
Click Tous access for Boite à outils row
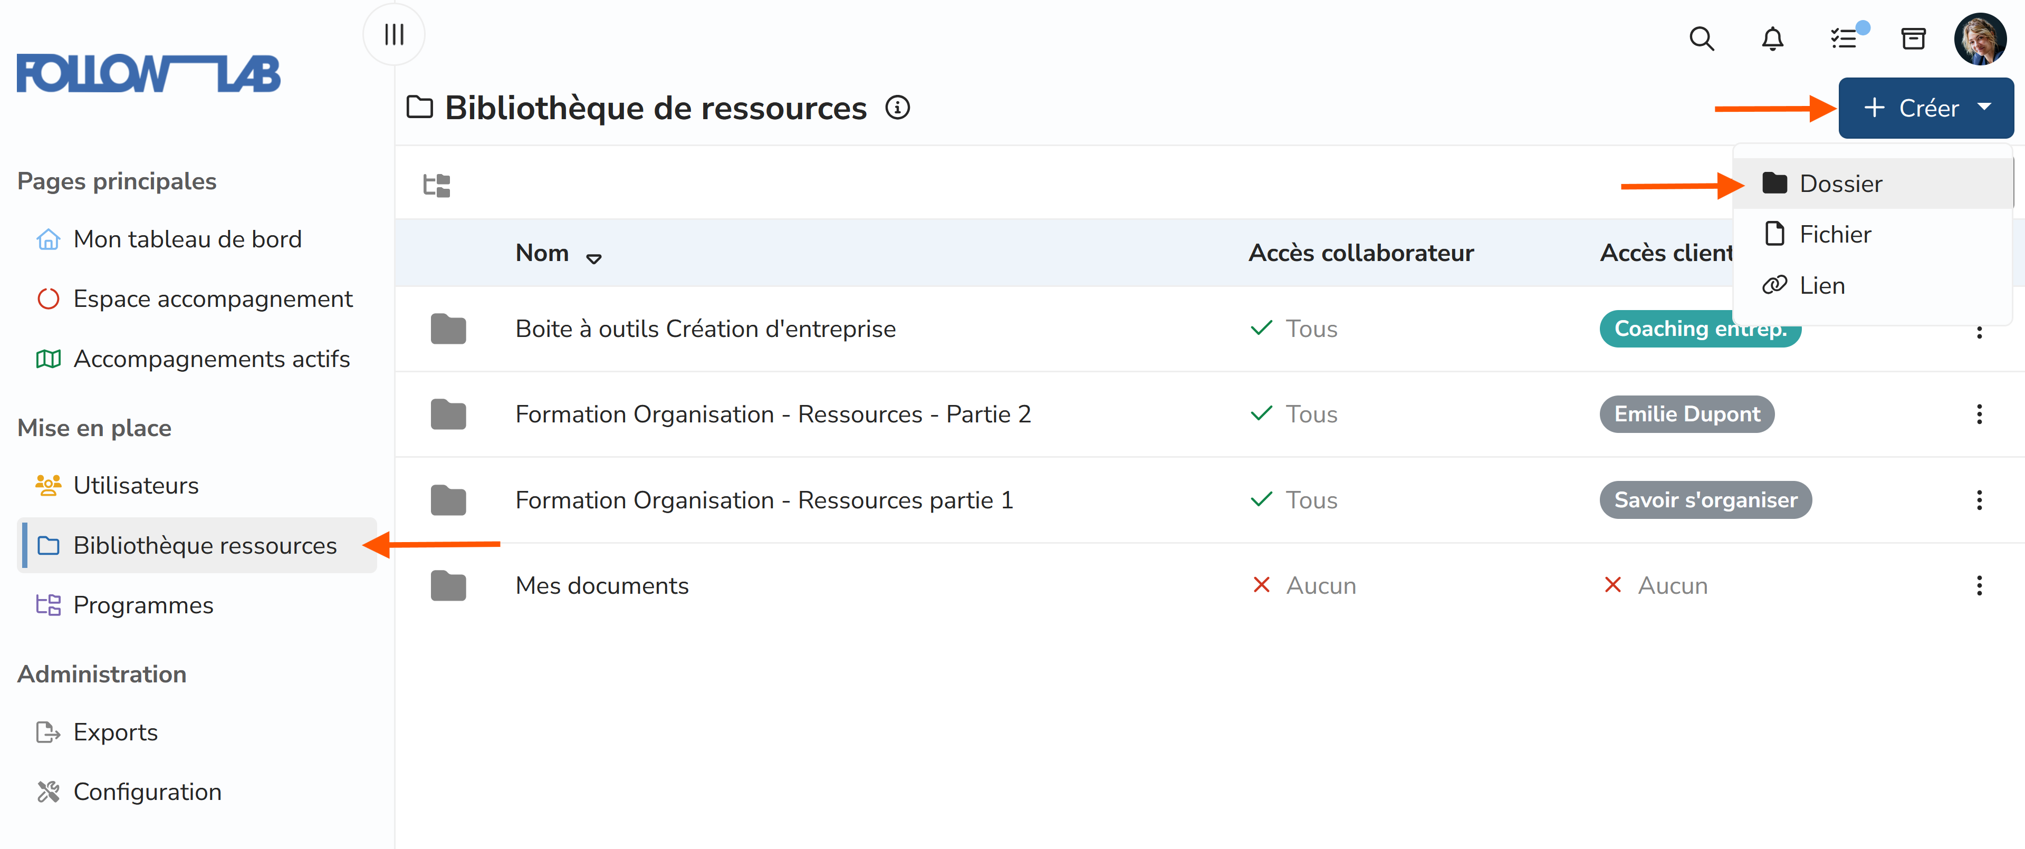click(x=1293, y=329)
